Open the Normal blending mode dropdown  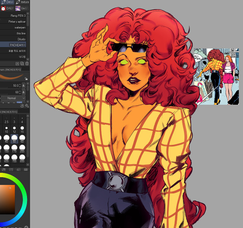(13, 98)
